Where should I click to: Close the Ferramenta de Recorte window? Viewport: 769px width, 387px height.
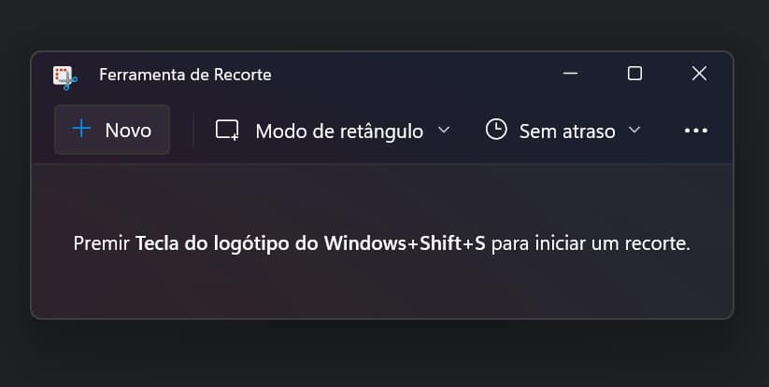tap(699, 74)
